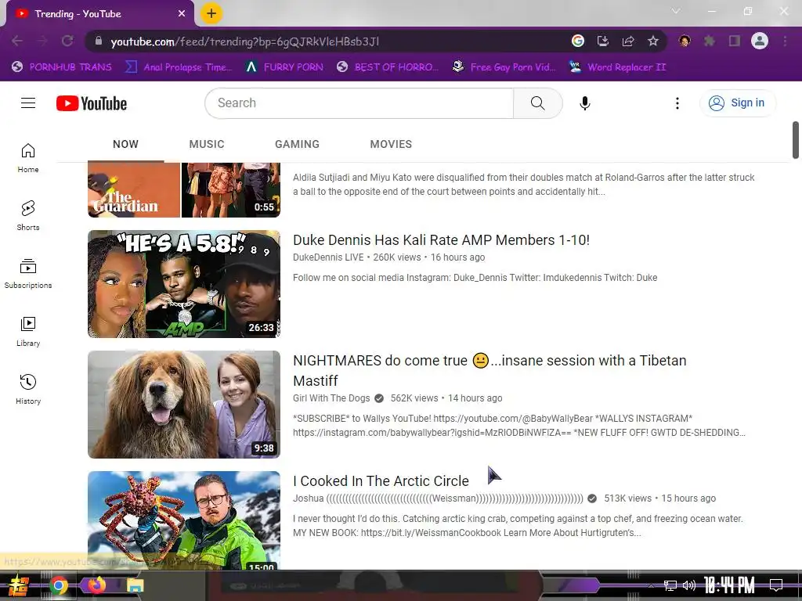This screenshot has height=601, width=802.
Task: Open the BEST OF HORRO... bookmark
Action: [388, 67]
